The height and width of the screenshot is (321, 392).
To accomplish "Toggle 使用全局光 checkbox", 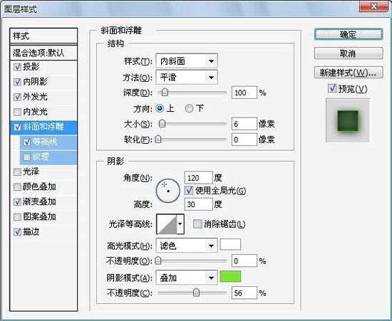I will (x=188, y=191).
